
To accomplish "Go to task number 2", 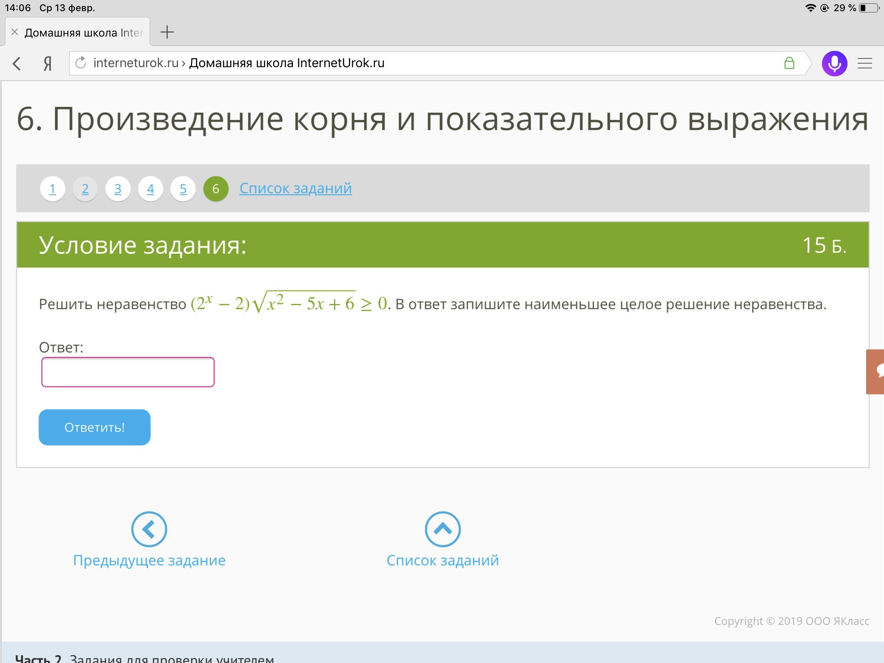I will click(85, 189).
